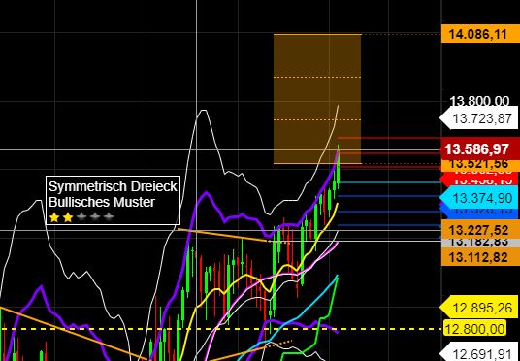520x361 pixels.
Task: Click the orange 13.521,56 price label
Action: tap(480, 165)
